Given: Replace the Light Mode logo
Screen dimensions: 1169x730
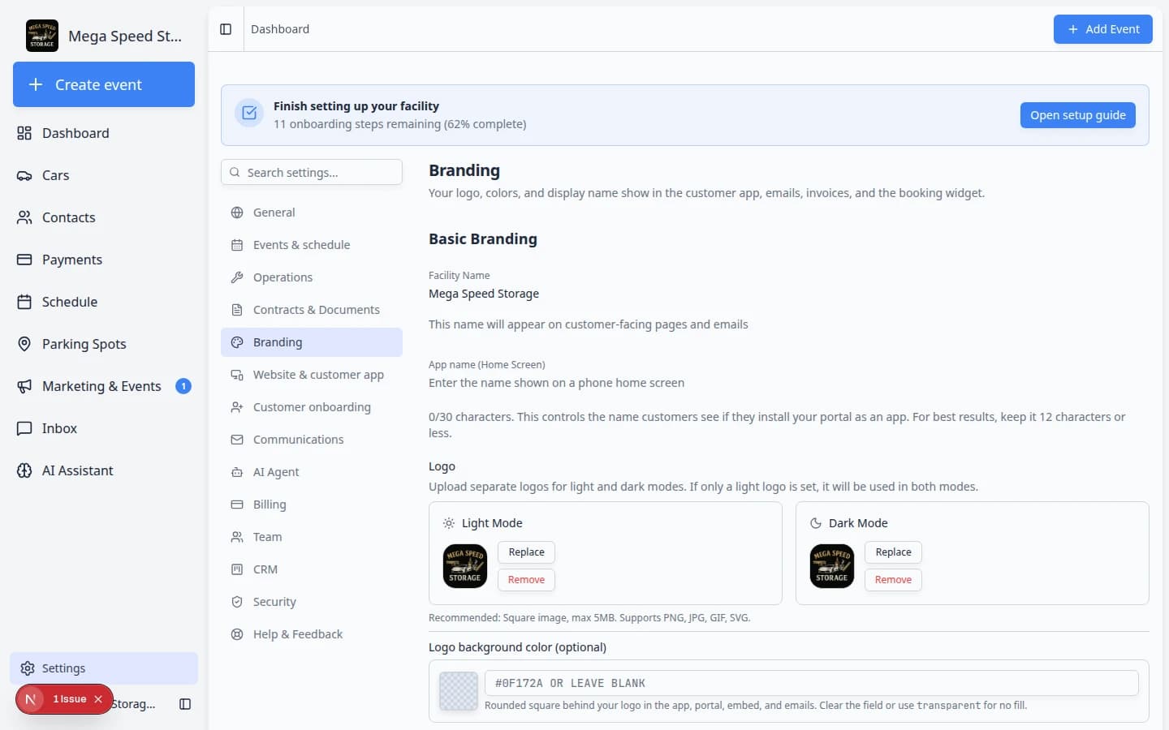Looking at the screenshot, I should (x=526, y=552).
